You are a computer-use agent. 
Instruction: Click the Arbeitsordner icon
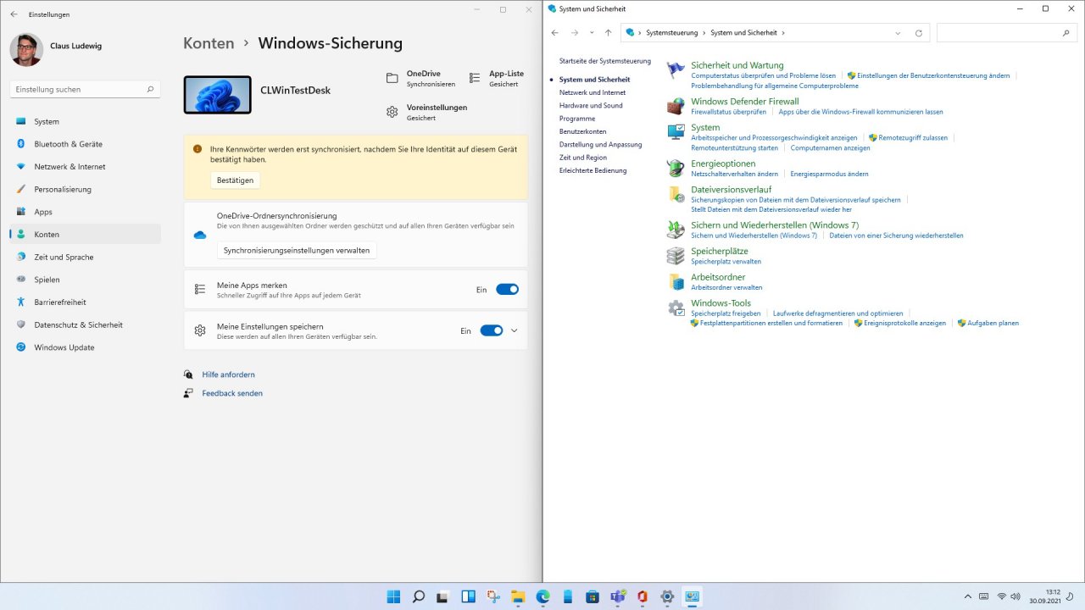(676, 281)
